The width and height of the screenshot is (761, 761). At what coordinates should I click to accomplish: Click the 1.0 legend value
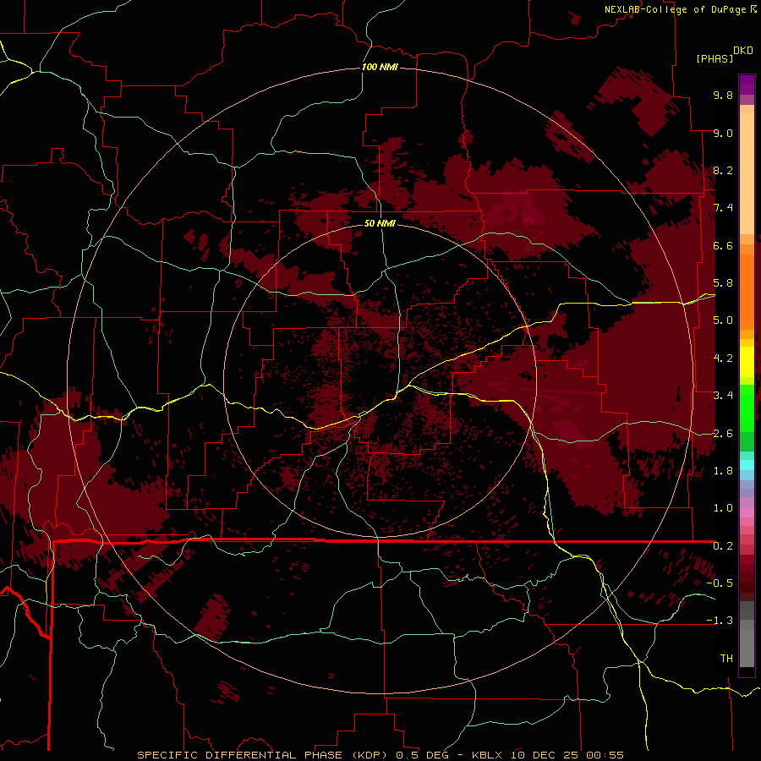(x=723, y=508)
